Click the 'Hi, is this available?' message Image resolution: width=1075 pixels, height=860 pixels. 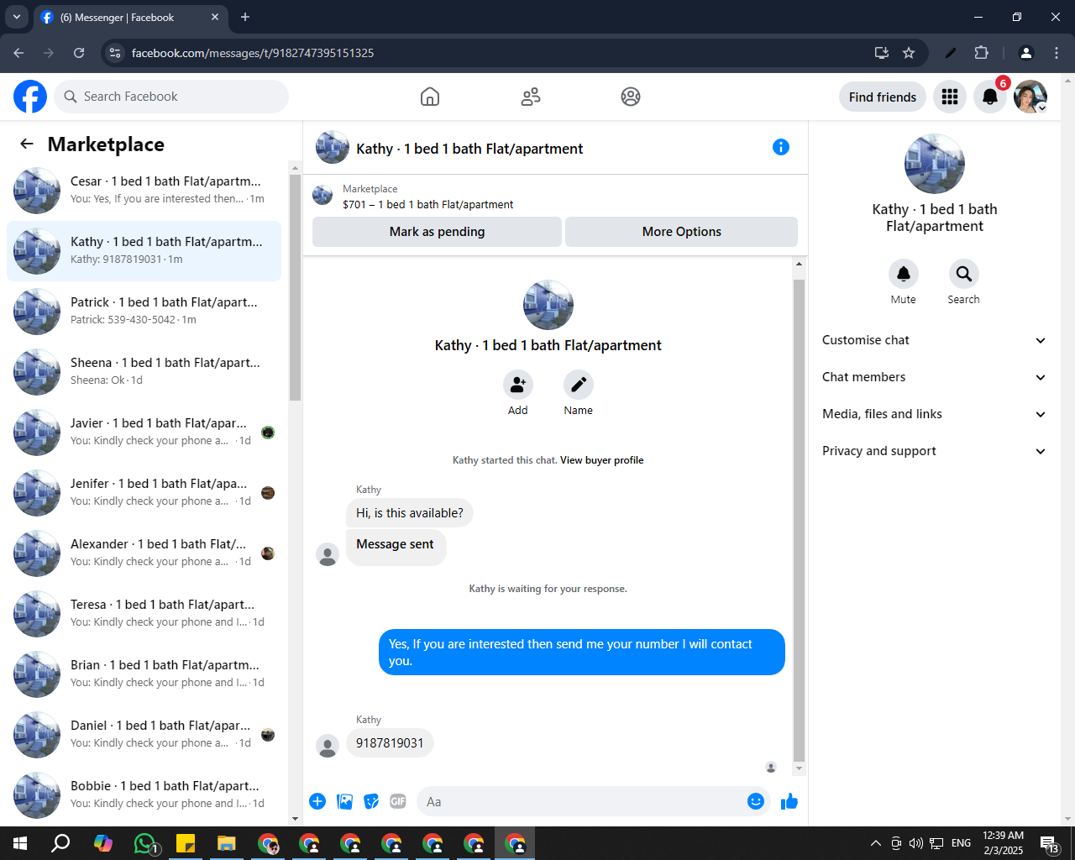click(x=410, y=513)
